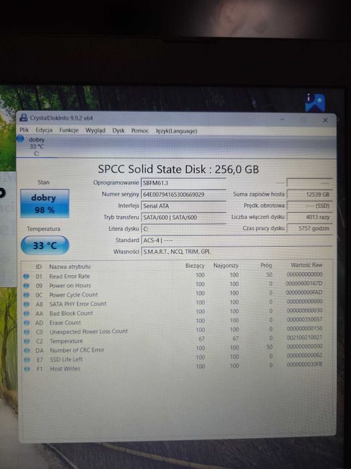This screenshot has width=351, height=469.
Task: Click the dobry 98 % health status button
Action: coord(44,203)
